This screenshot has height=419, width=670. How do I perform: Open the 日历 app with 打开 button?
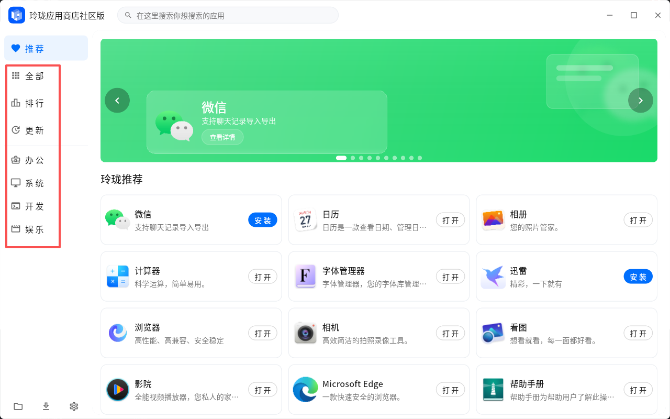[451, 220]
